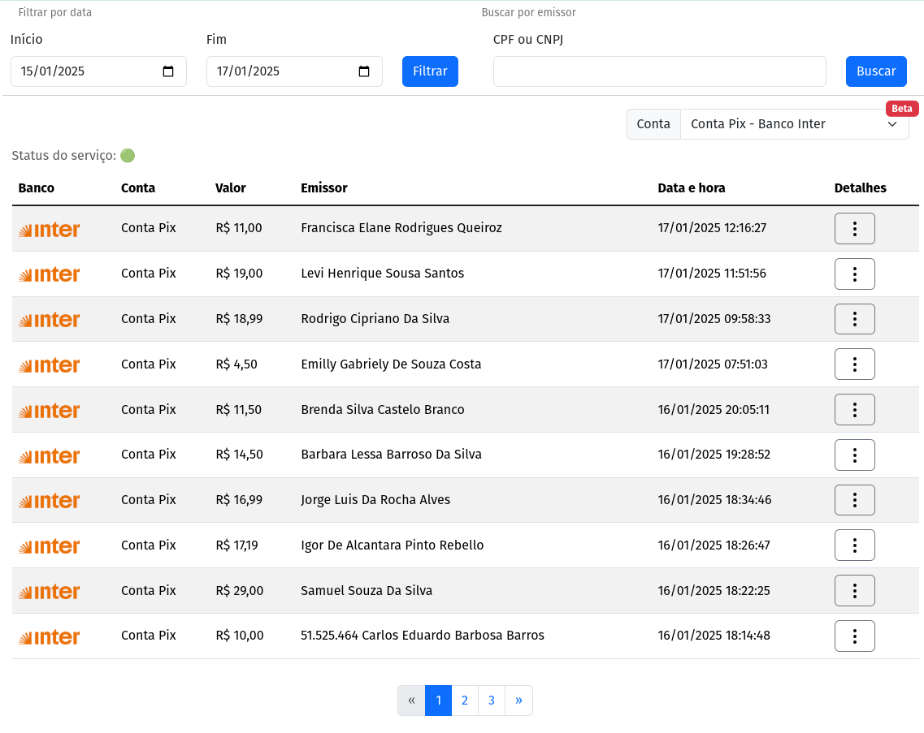Select emissor name Rodrigo Cipriano Da Silva
The height and width of the screenshot is (733, 924).
[x=375, y=318]
